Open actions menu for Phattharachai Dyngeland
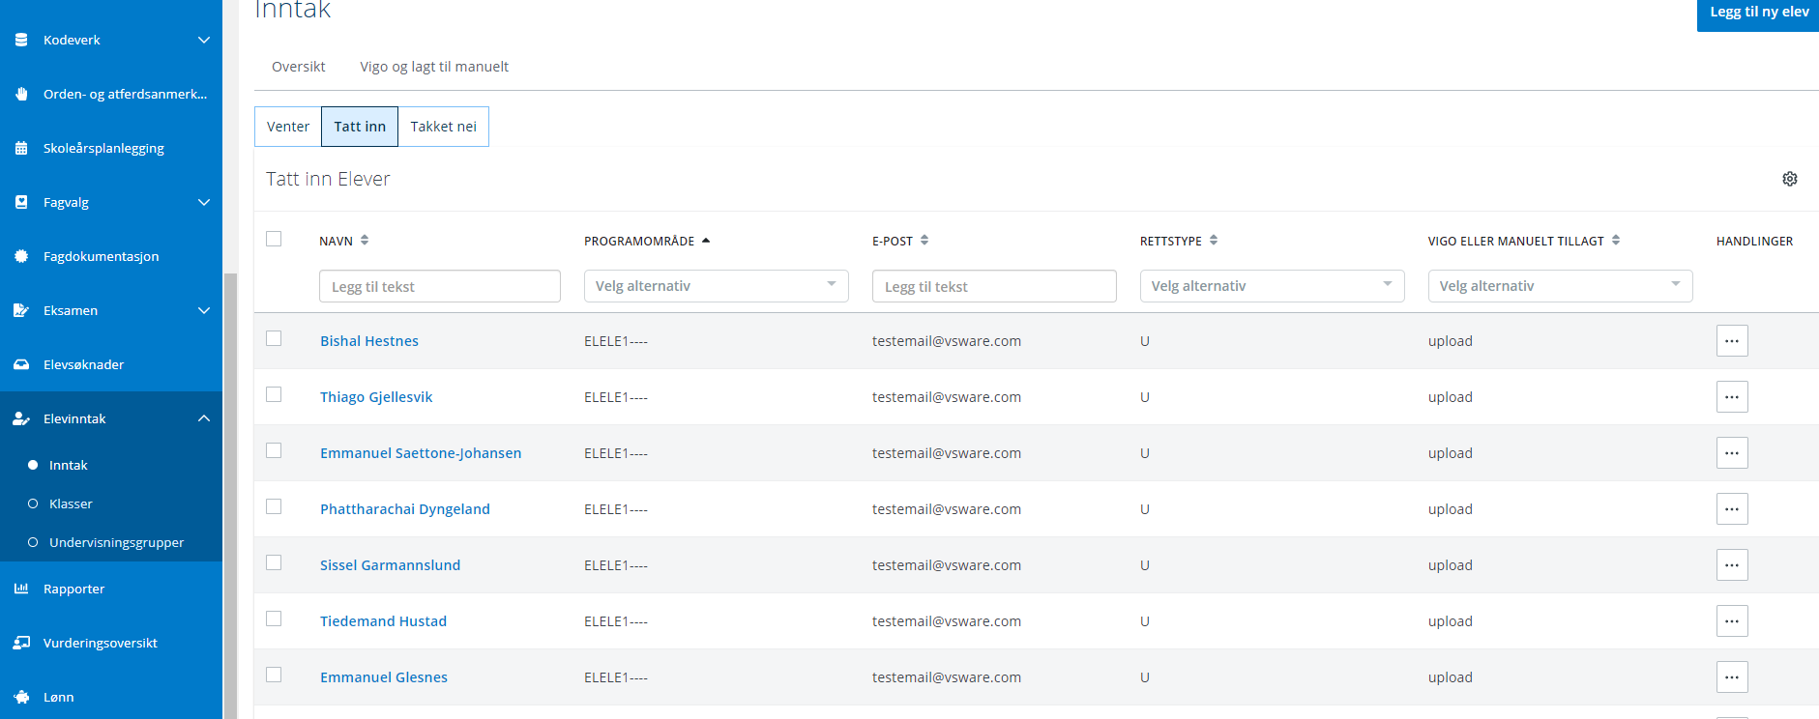 (x=1732, y=509)
